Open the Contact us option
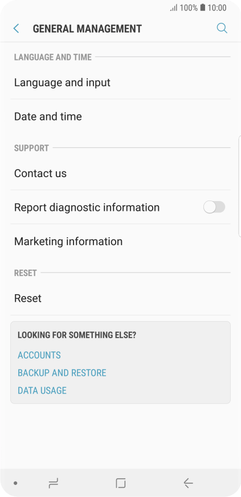This screenshot has width=241, height=497. tap(121, 174)
